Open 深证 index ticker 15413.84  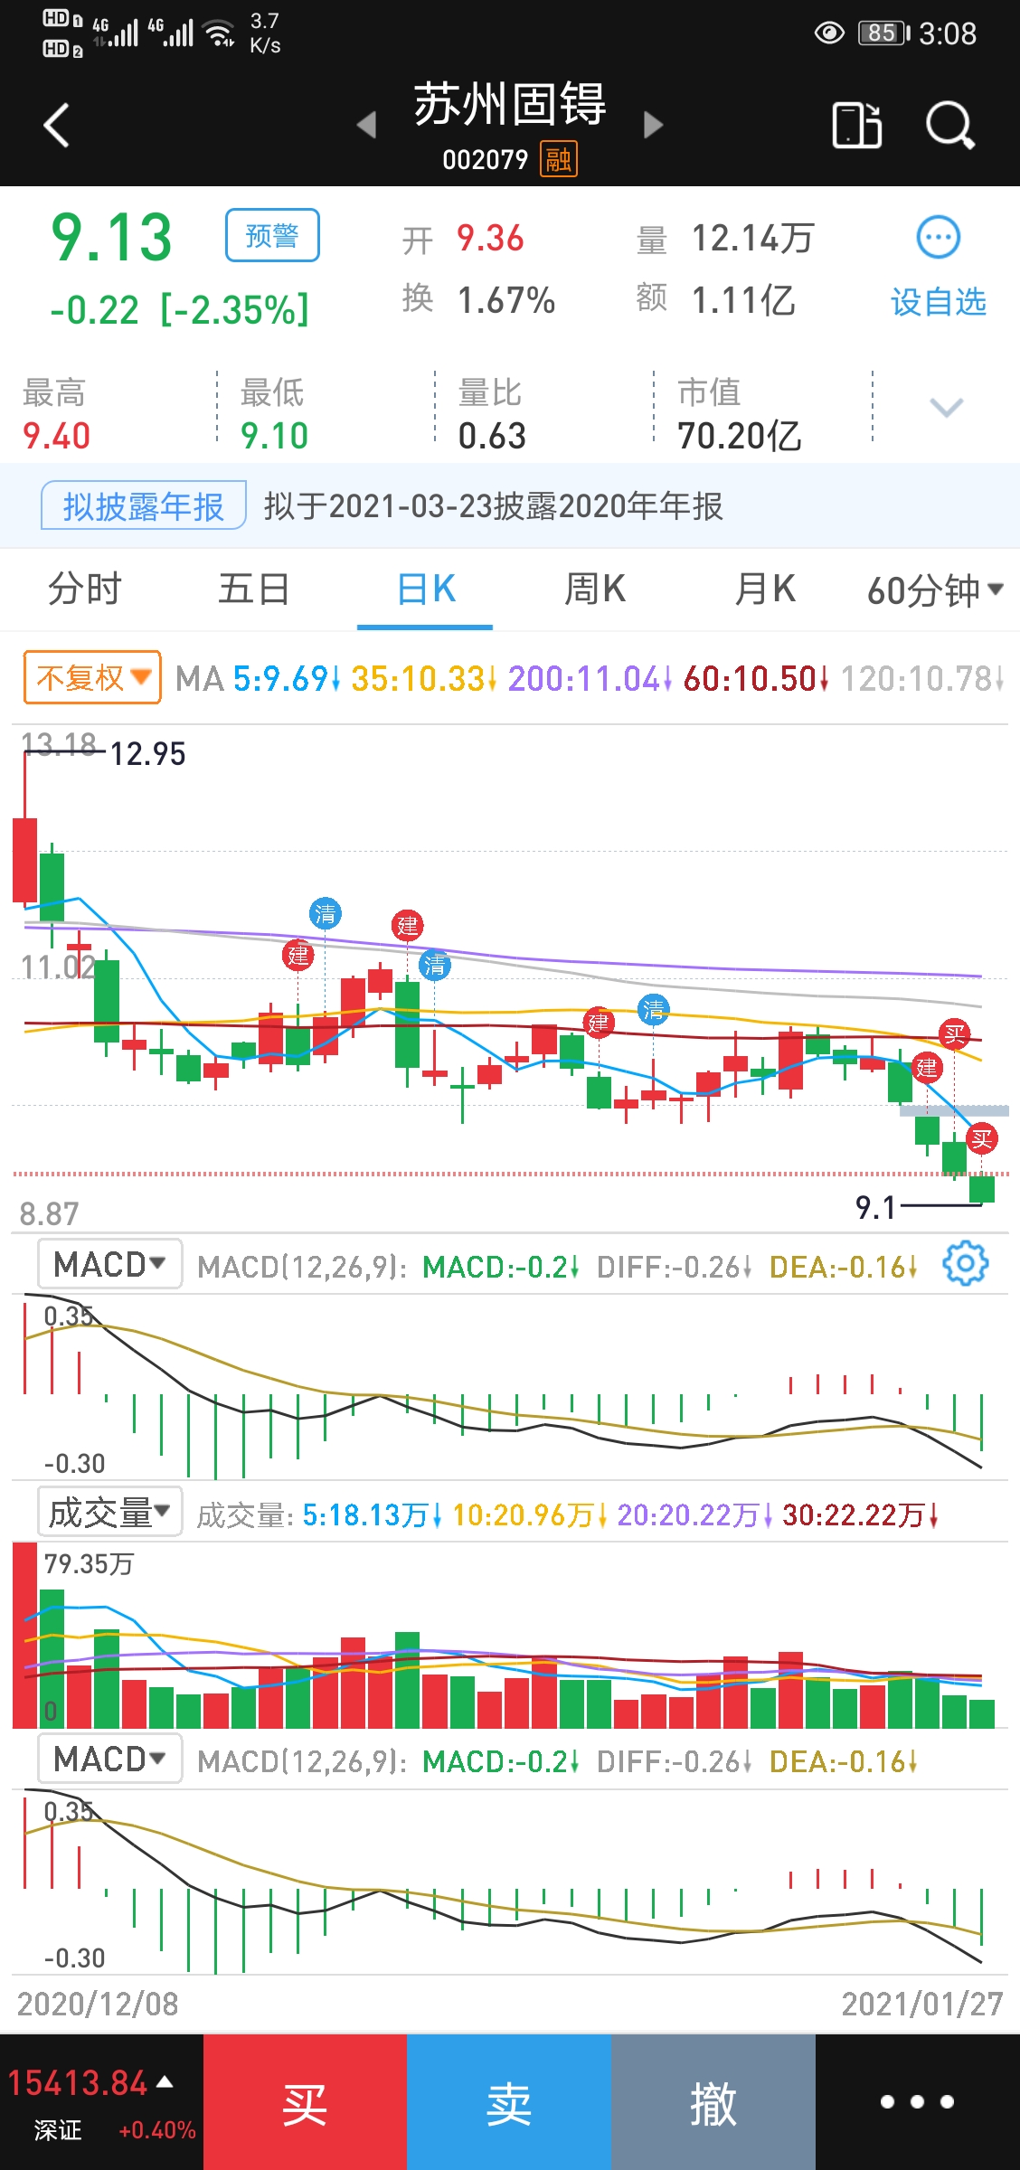tap(101, 2103)
